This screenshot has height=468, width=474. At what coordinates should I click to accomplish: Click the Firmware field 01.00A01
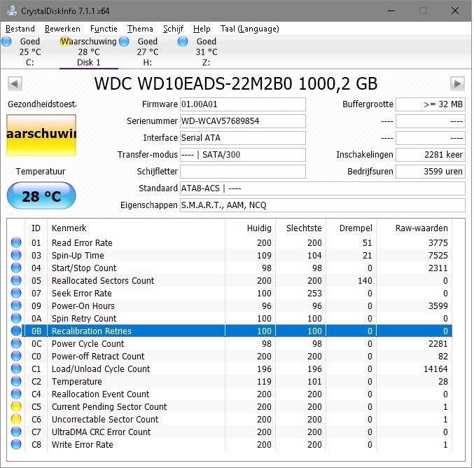[243, 104]
